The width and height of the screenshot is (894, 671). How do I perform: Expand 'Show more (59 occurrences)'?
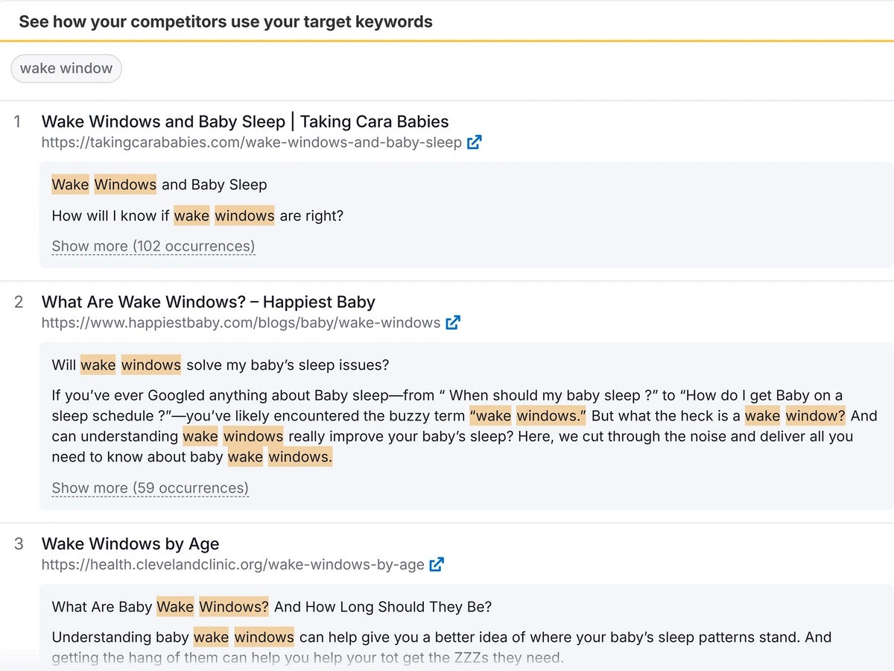pyautogui.click(x=150, y=488)
